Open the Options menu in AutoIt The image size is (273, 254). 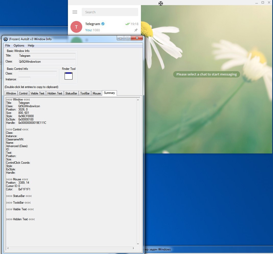(x=19, y=46)
